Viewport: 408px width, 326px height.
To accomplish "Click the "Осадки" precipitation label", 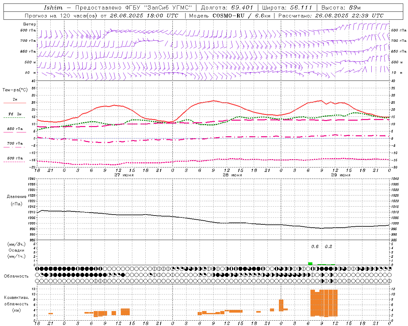I will tap(17, 250).
